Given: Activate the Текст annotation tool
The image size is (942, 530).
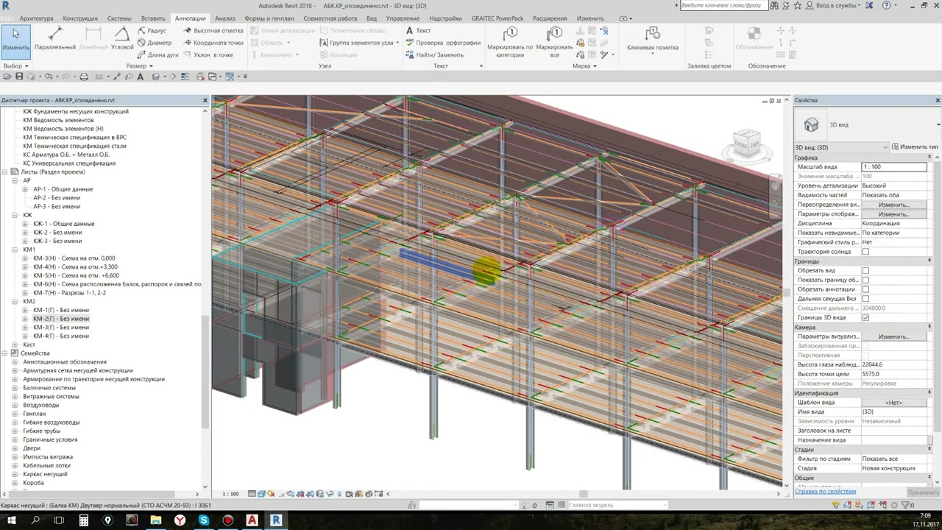Looking at the screenshot, I should [x=419, y=31].
